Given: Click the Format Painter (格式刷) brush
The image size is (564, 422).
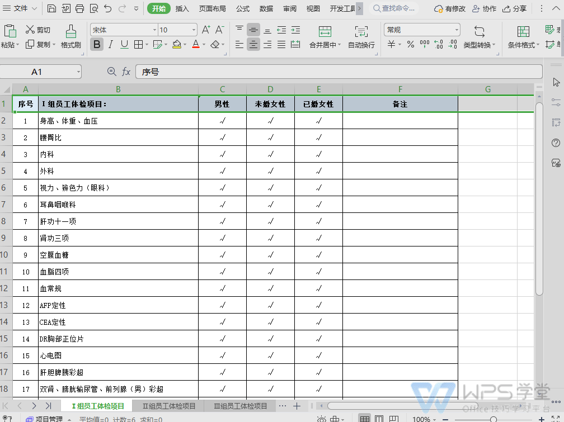Looking at the screenshot, I should [x=71, y=32].
